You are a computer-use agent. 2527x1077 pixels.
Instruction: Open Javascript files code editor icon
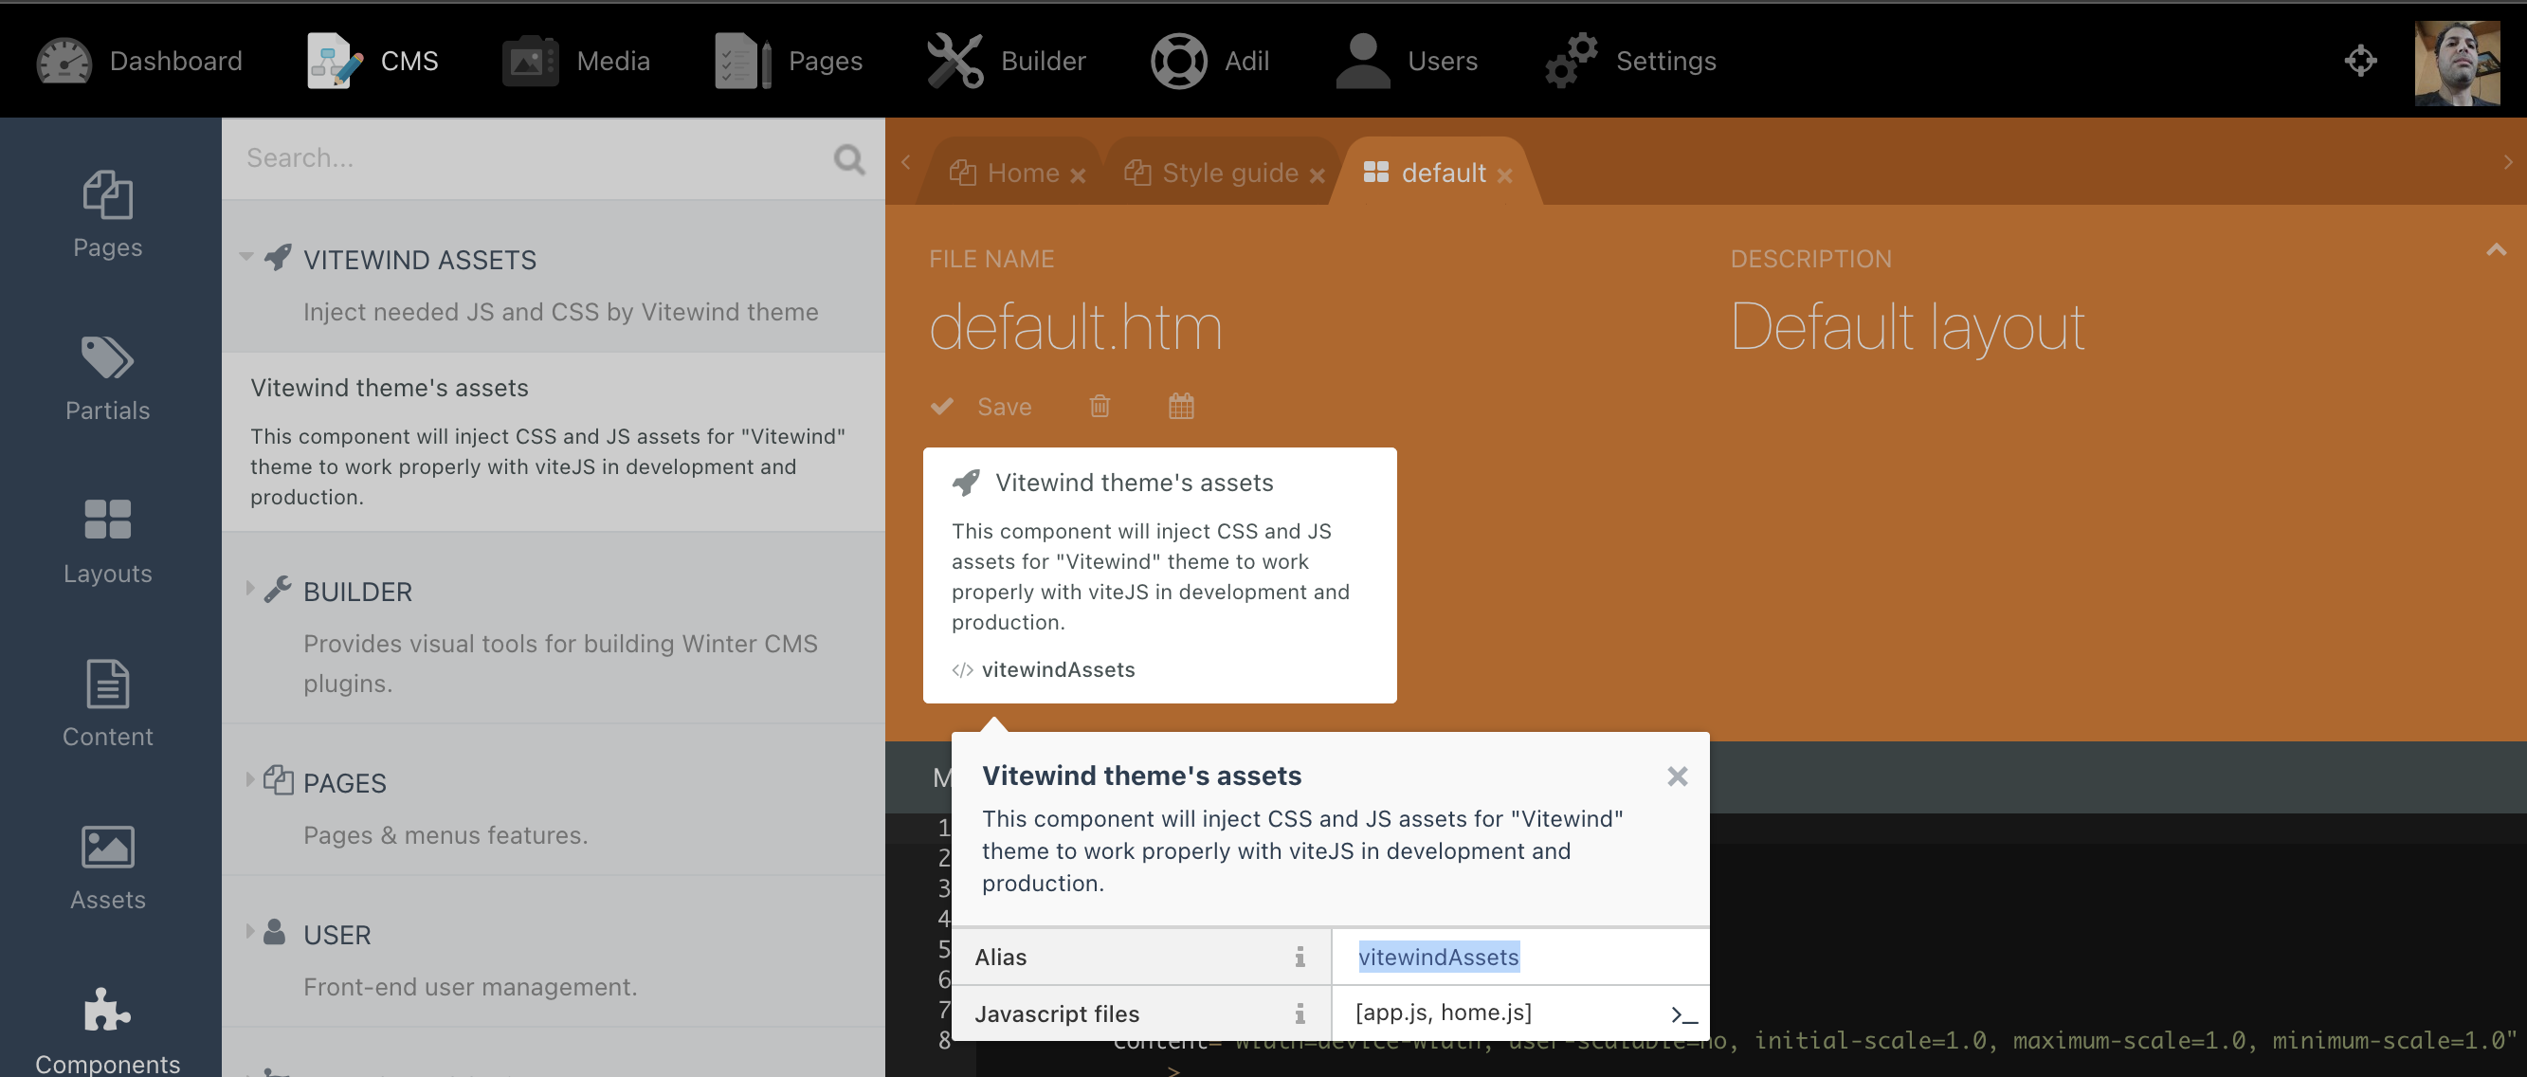(1683, 1014)
